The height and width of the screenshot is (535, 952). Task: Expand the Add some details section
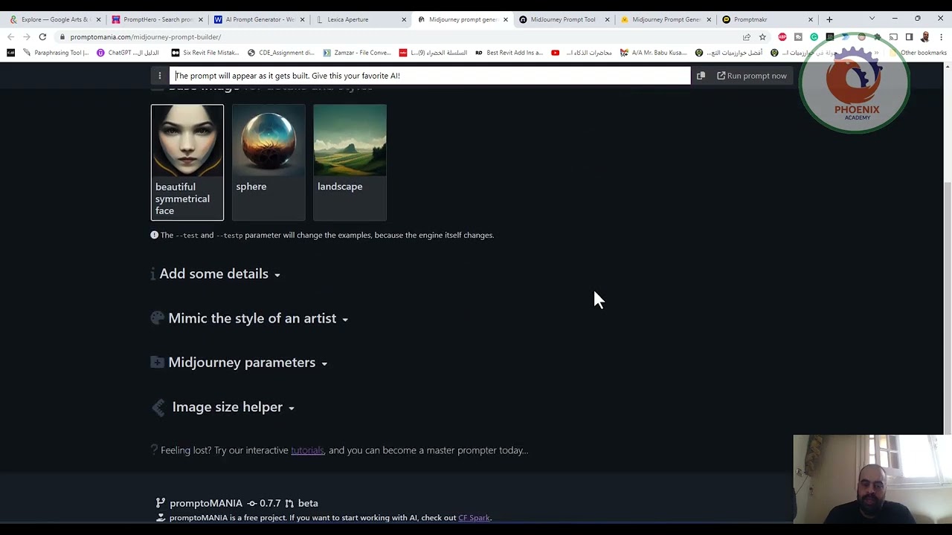[219, 274]
